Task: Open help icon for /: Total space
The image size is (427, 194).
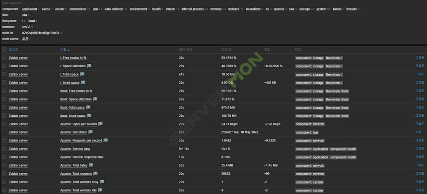Action: (x=82, y=74)
